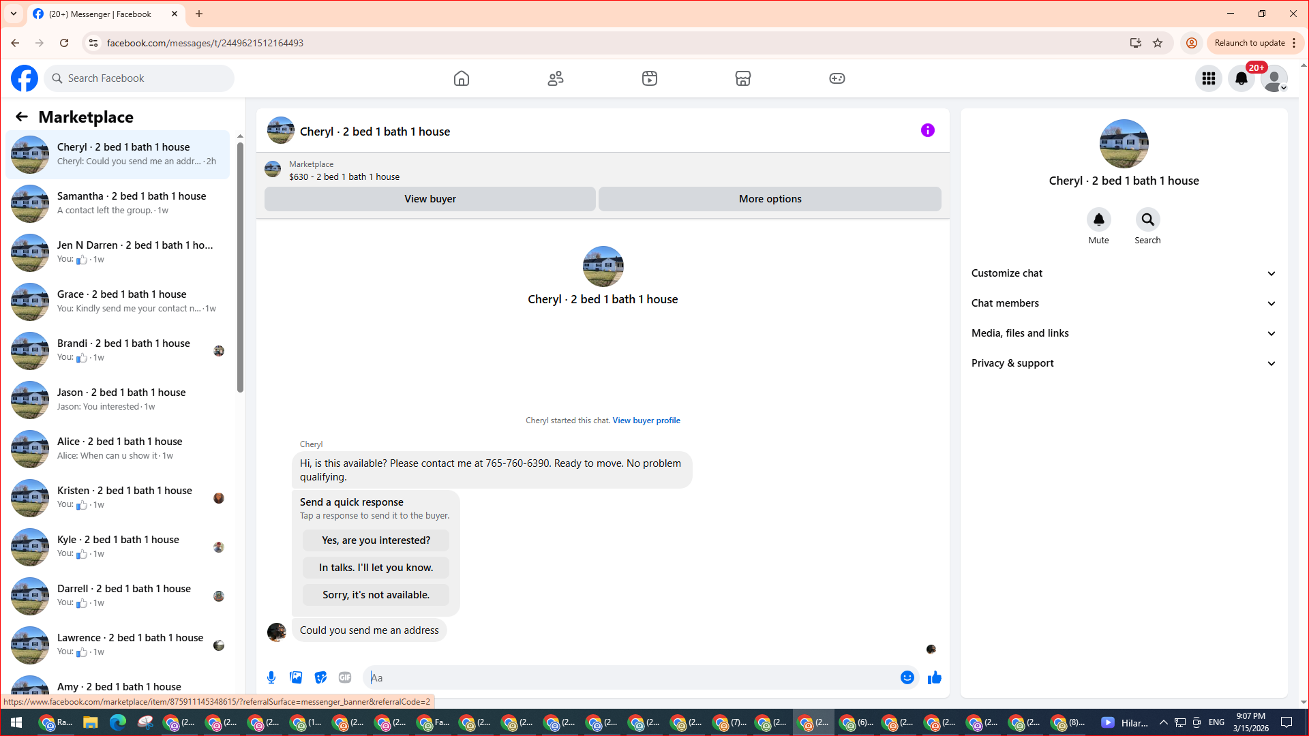Screen dimensions: 1309x736
Task: Open the notifications bell
Action: click(x=1242, y=78)
